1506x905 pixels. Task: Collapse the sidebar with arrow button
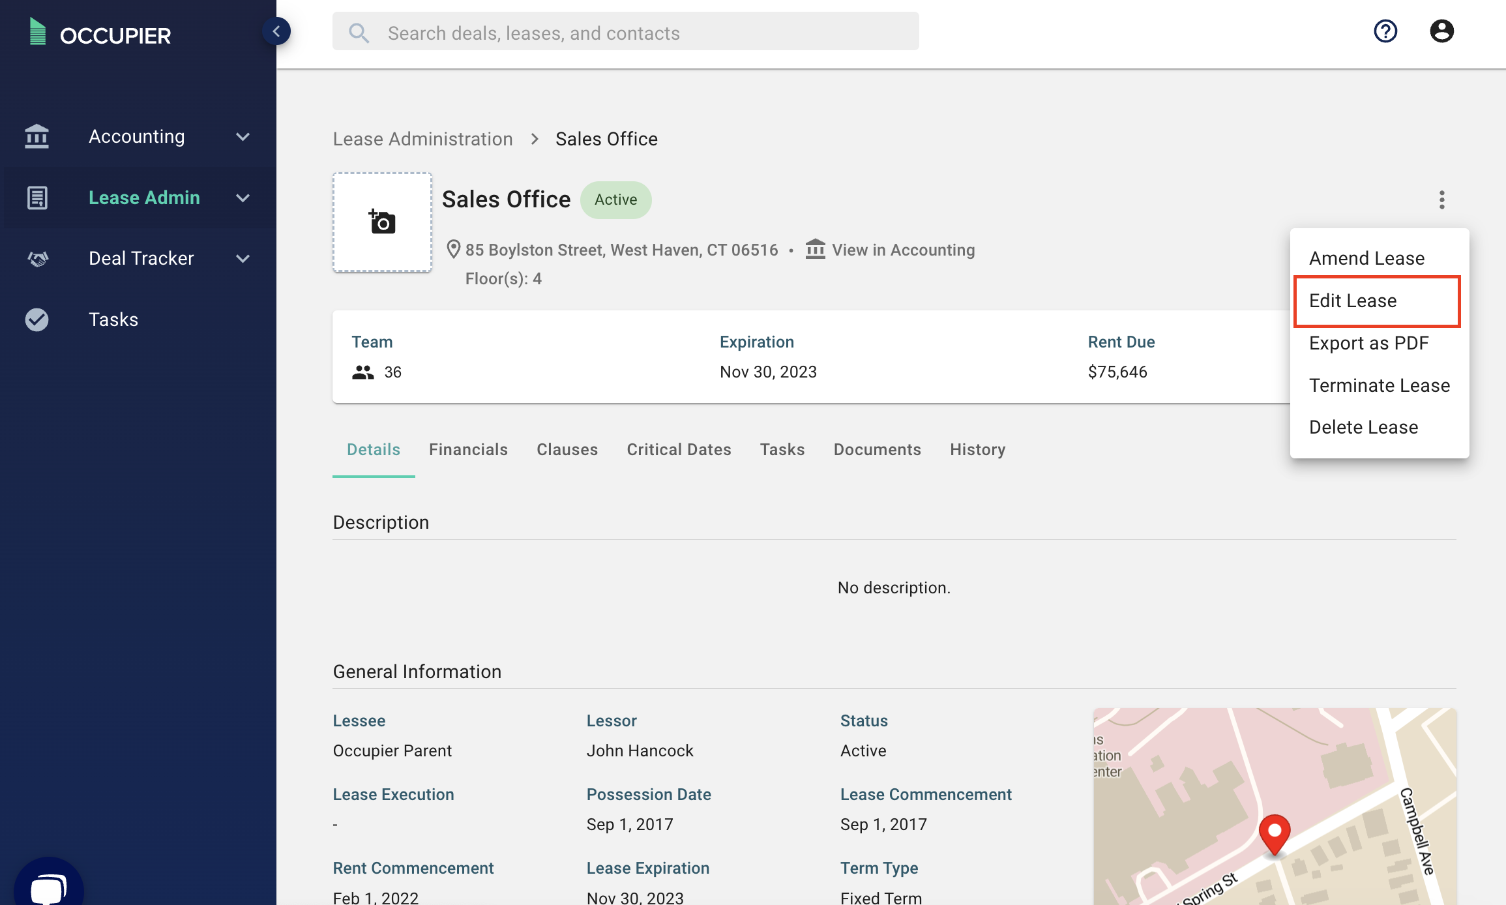pyautogui.click(x=276, y=31)
